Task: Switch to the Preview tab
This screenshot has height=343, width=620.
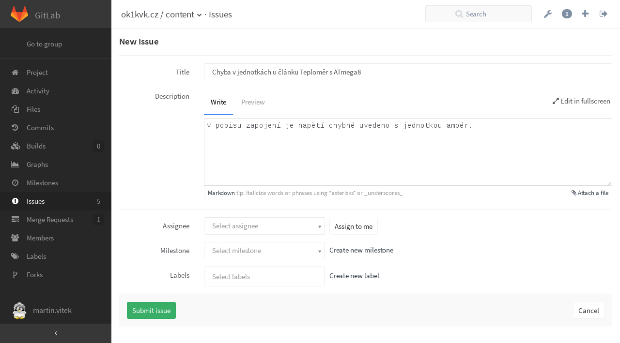Action: coord(253,102)
